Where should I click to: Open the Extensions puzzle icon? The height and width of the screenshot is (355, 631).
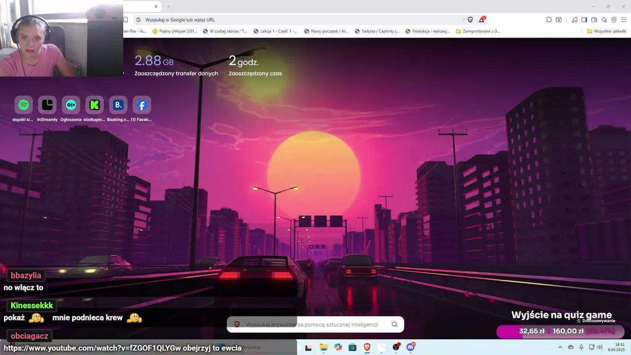point(549,20)
